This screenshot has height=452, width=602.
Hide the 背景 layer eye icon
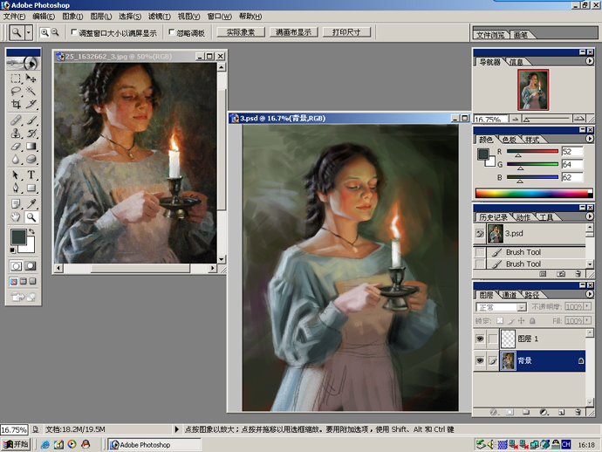point(480,360)
